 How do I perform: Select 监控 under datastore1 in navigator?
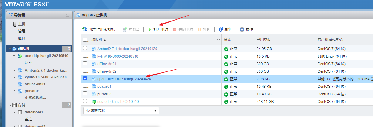click(29, 119)
